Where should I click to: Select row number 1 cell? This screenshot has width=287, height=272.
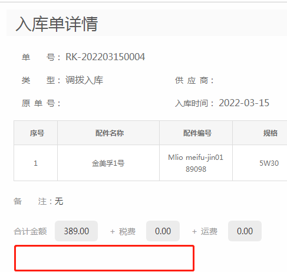35,163
